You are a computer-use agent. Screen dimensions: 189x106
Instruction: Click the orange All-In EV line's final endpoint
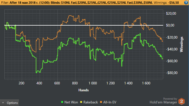163,41
